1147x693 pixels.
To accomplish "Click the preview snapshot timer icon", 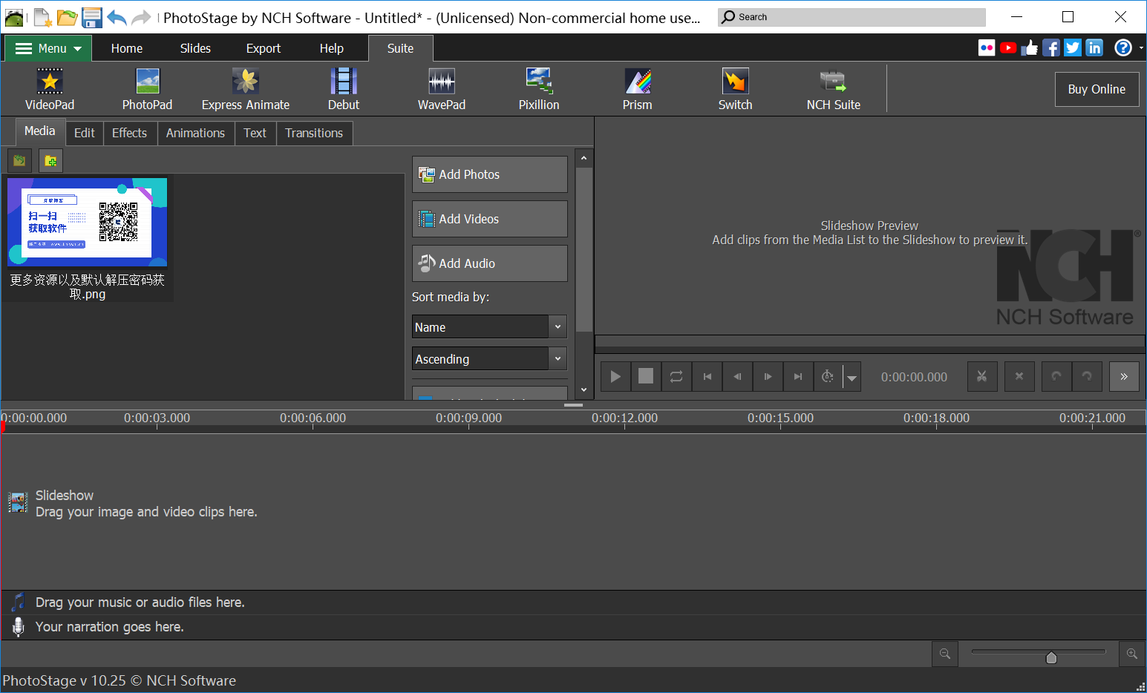I will pos(828,376).
